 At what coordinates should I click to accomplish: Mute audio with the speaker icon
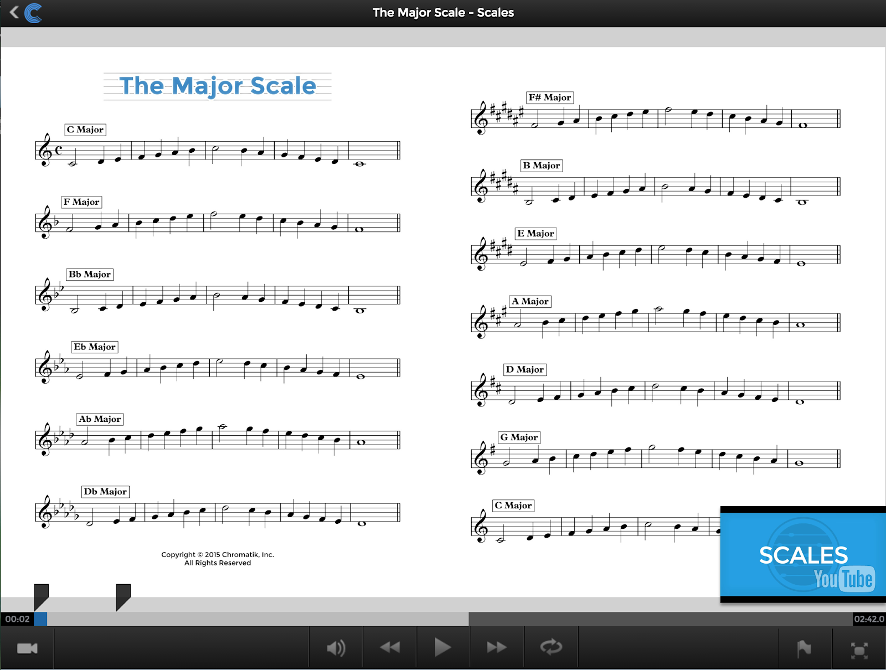point(336,648)
